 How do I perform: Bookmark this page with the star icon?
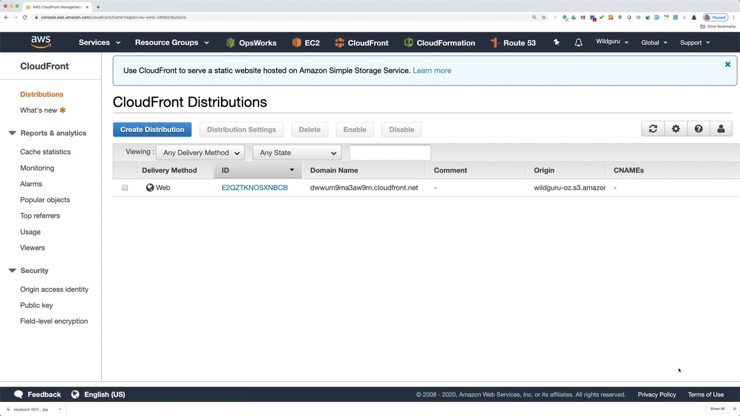click(x=543, y=17)
